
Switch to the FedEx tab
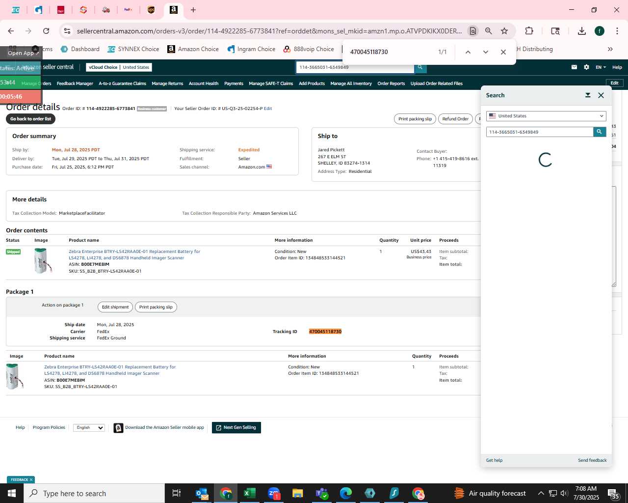128,10
